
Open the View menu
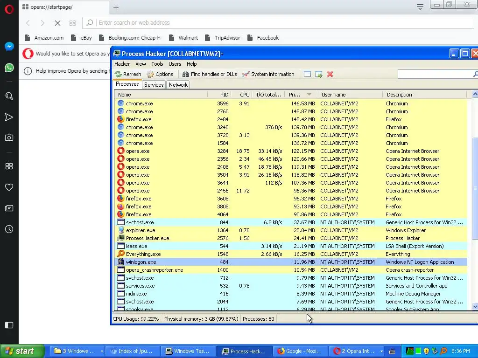tap(141, 64)
